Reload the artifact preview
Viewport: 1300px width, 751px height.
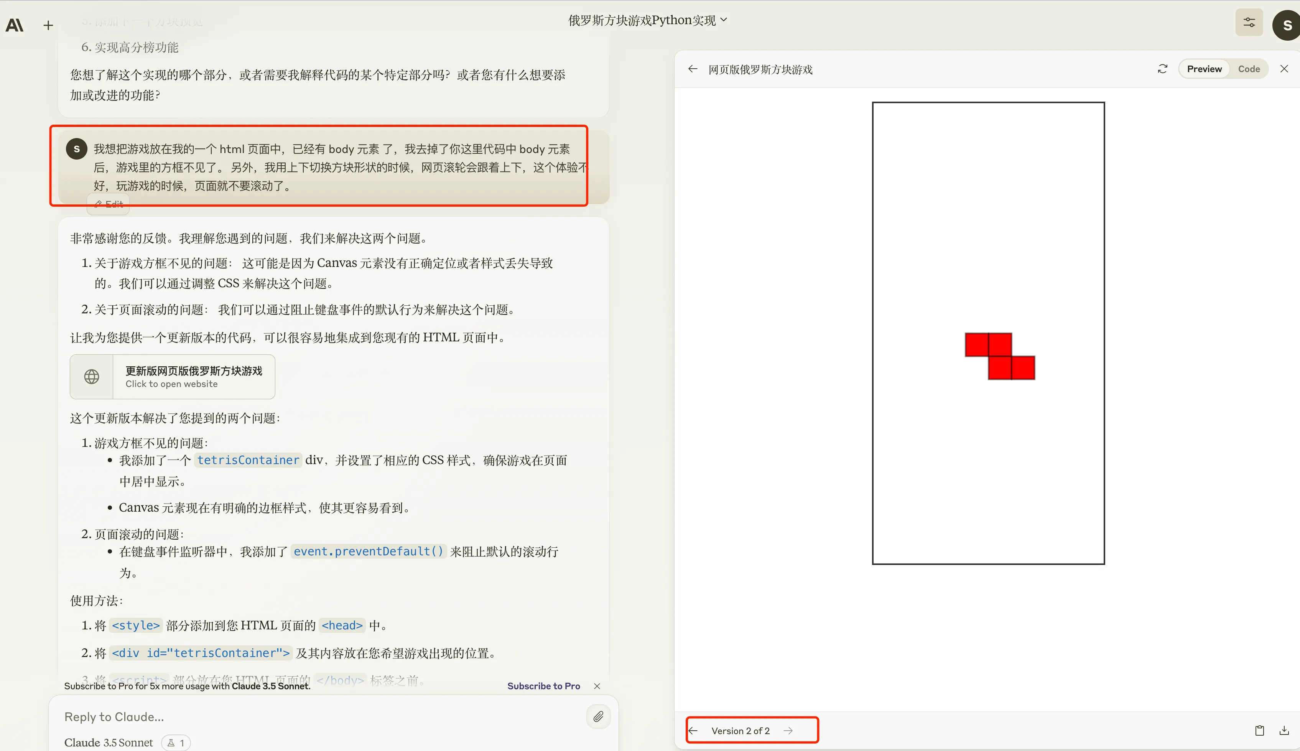coord(1162,69)
